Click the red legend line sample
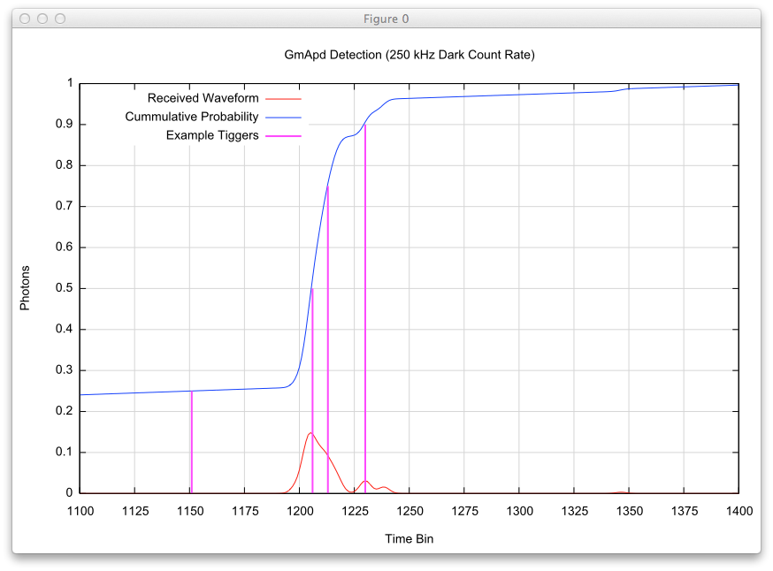 point(283,98)
